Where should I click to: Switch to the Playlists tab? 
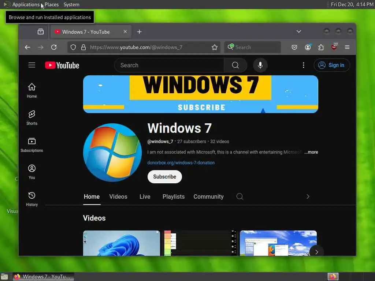point(174,196)
